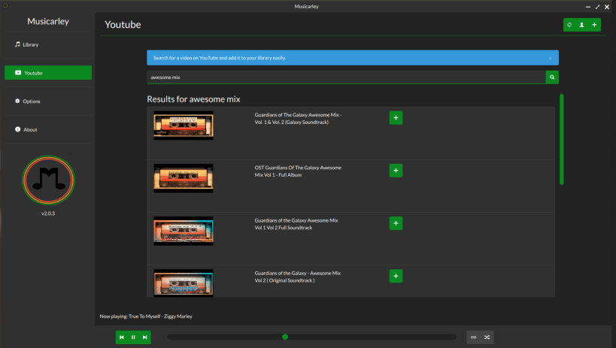Click the green results scrollbar

(561, 139)
